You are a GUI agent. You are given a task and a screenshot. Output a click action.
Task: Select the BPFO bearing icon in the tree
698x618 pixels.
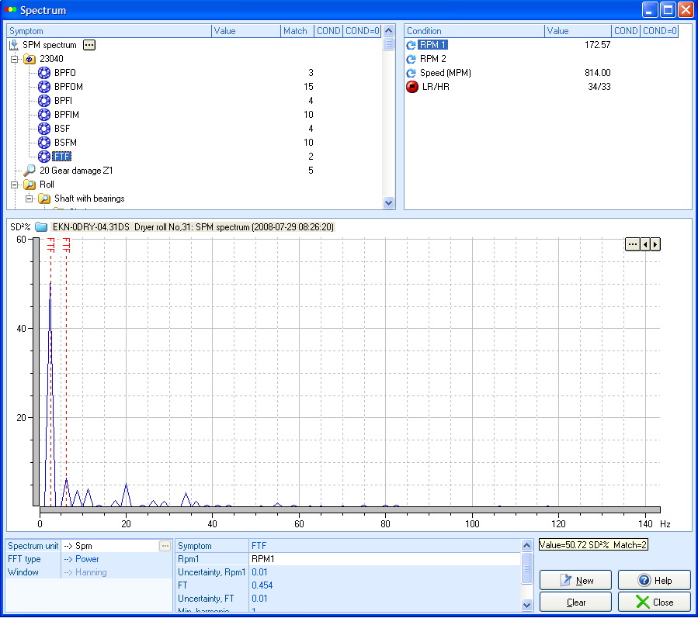tap(44, 72)
